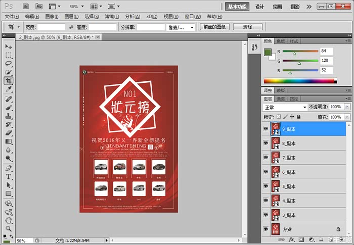Switch to the 通道 tab
The image size is (354, 245).
click(x=281, y=99)
